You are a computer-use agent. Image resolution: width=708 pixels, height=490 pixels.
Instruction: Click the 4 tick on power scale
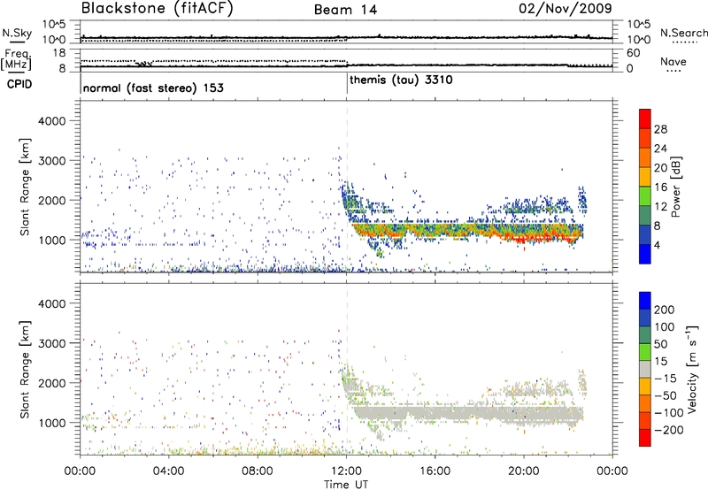click(657, 245)
